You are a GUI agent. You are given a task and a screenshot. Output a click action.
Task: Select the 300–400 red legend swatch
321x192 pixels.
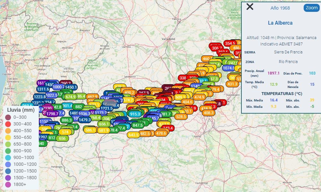tap(8, 124)
